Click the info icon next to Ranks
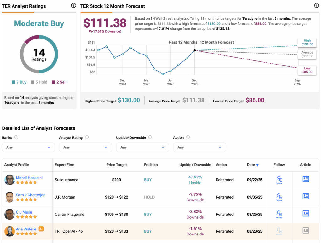 point(16,137)
